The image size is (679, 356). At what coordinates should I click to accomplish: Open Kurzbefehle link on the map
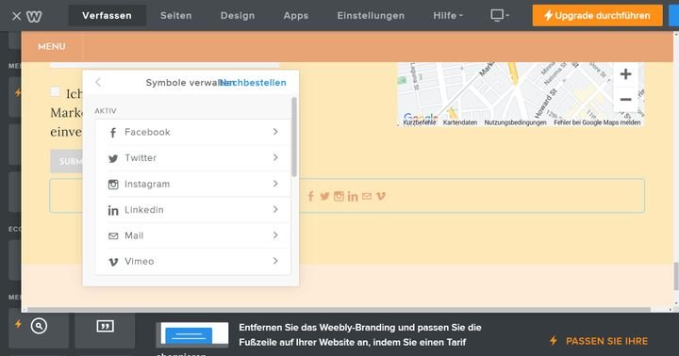coord(419,122)
